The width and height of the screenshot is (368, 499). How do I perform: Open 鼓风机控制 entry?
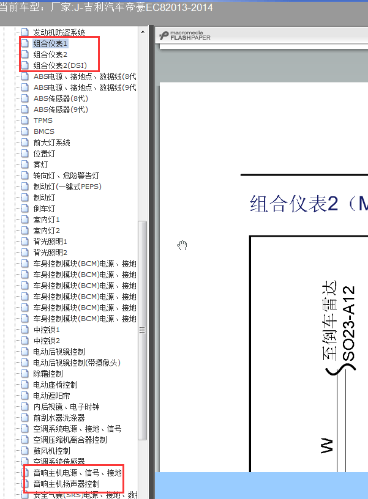tap(51, 451)
